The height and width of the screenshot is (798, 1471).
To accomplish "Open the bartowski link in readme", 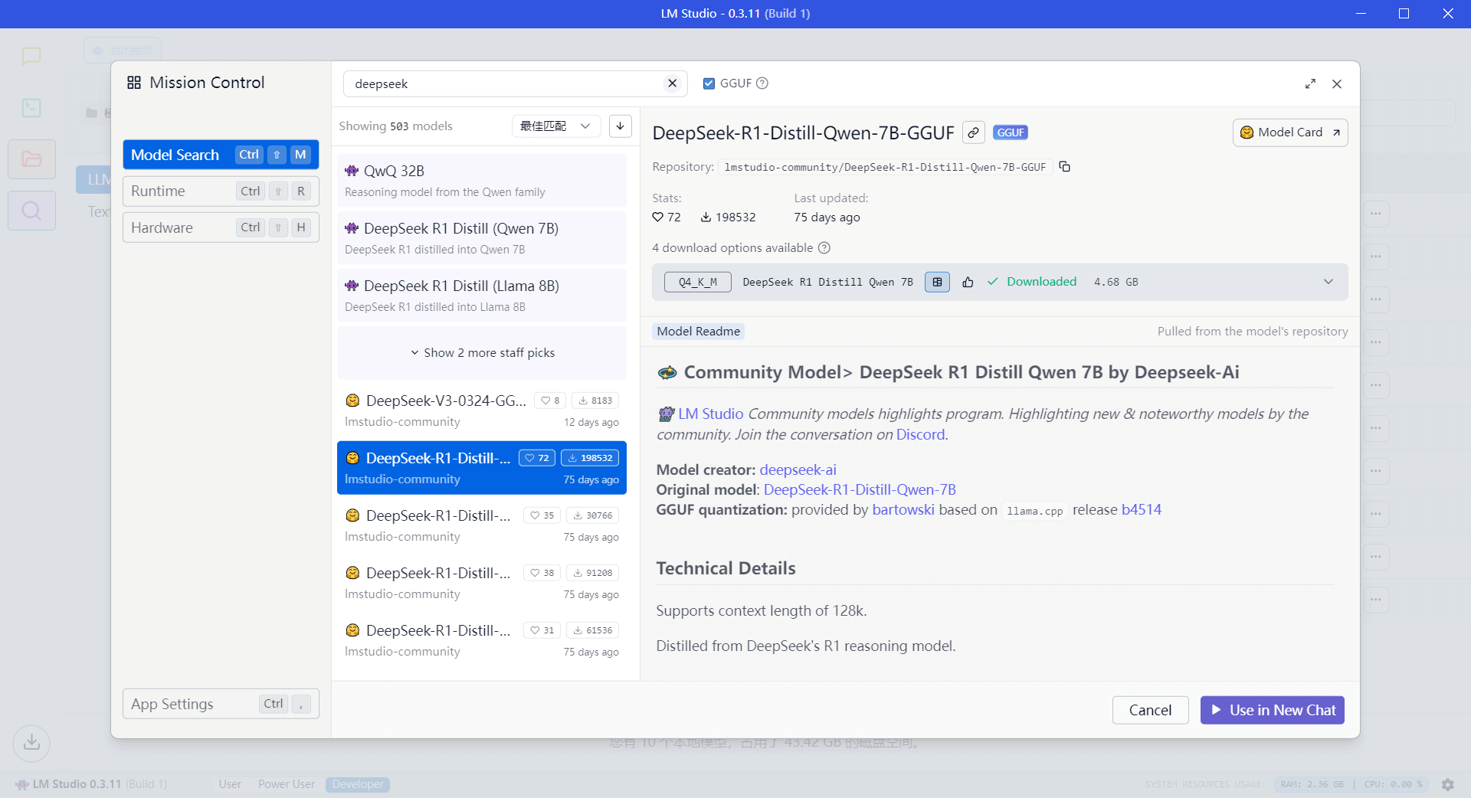I will point(903,510).
